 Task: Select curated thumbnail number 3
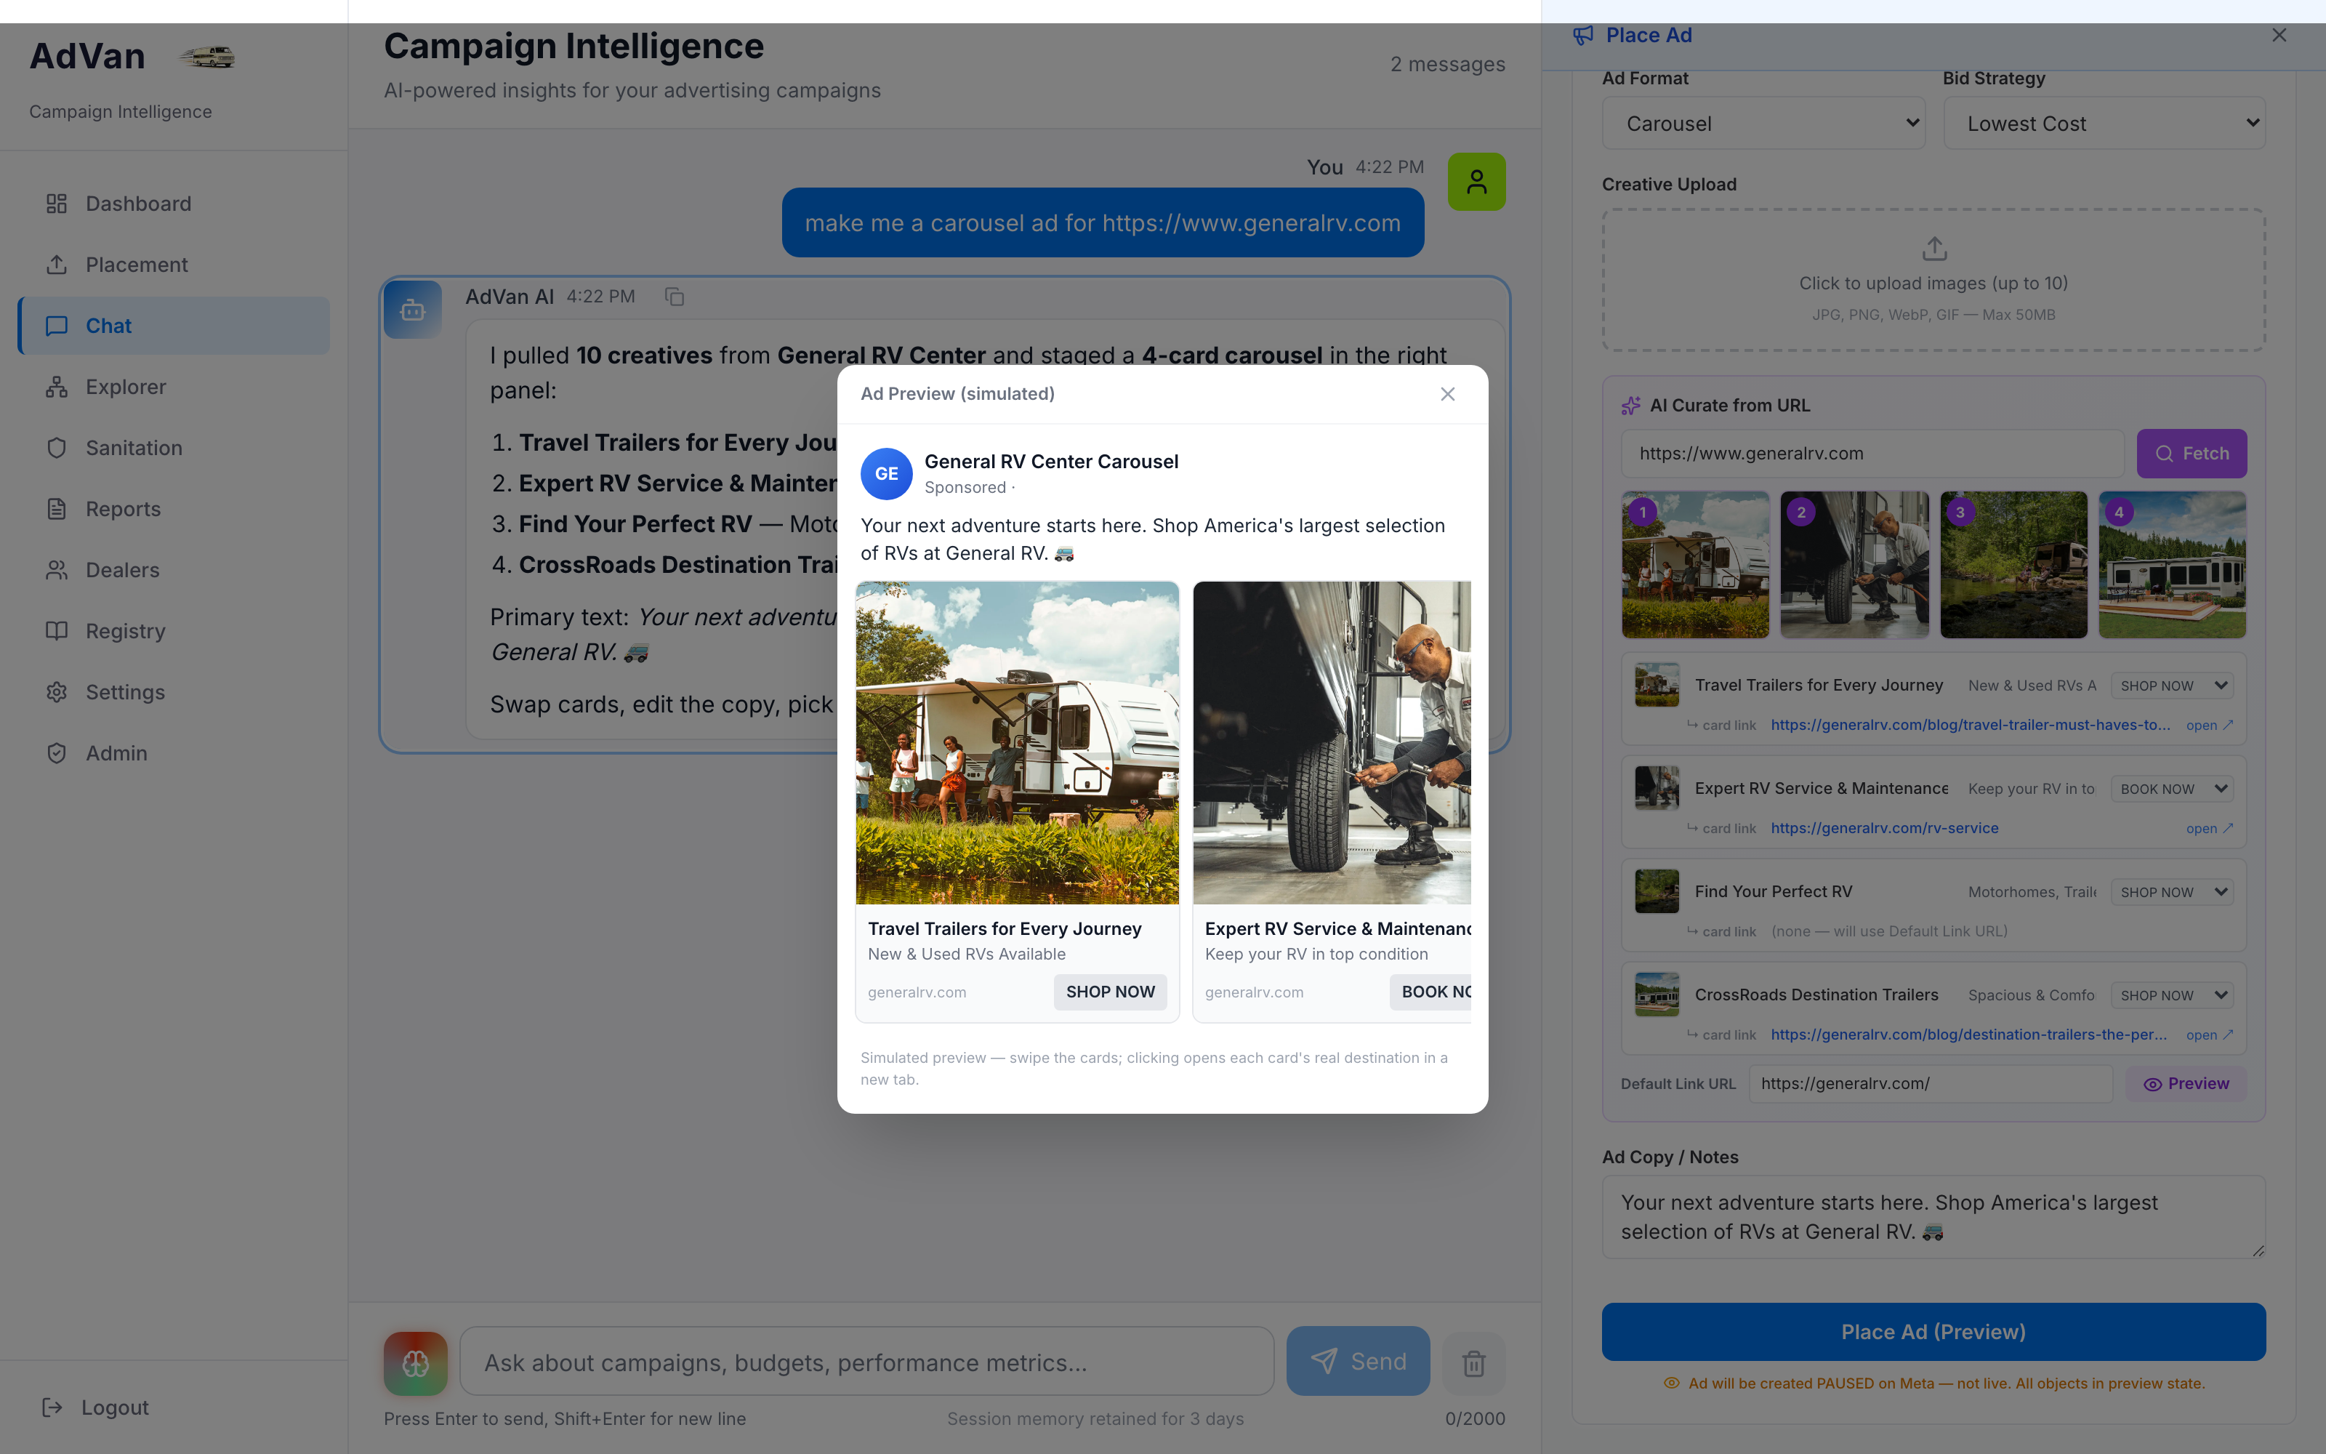(x=2013, y=564)
